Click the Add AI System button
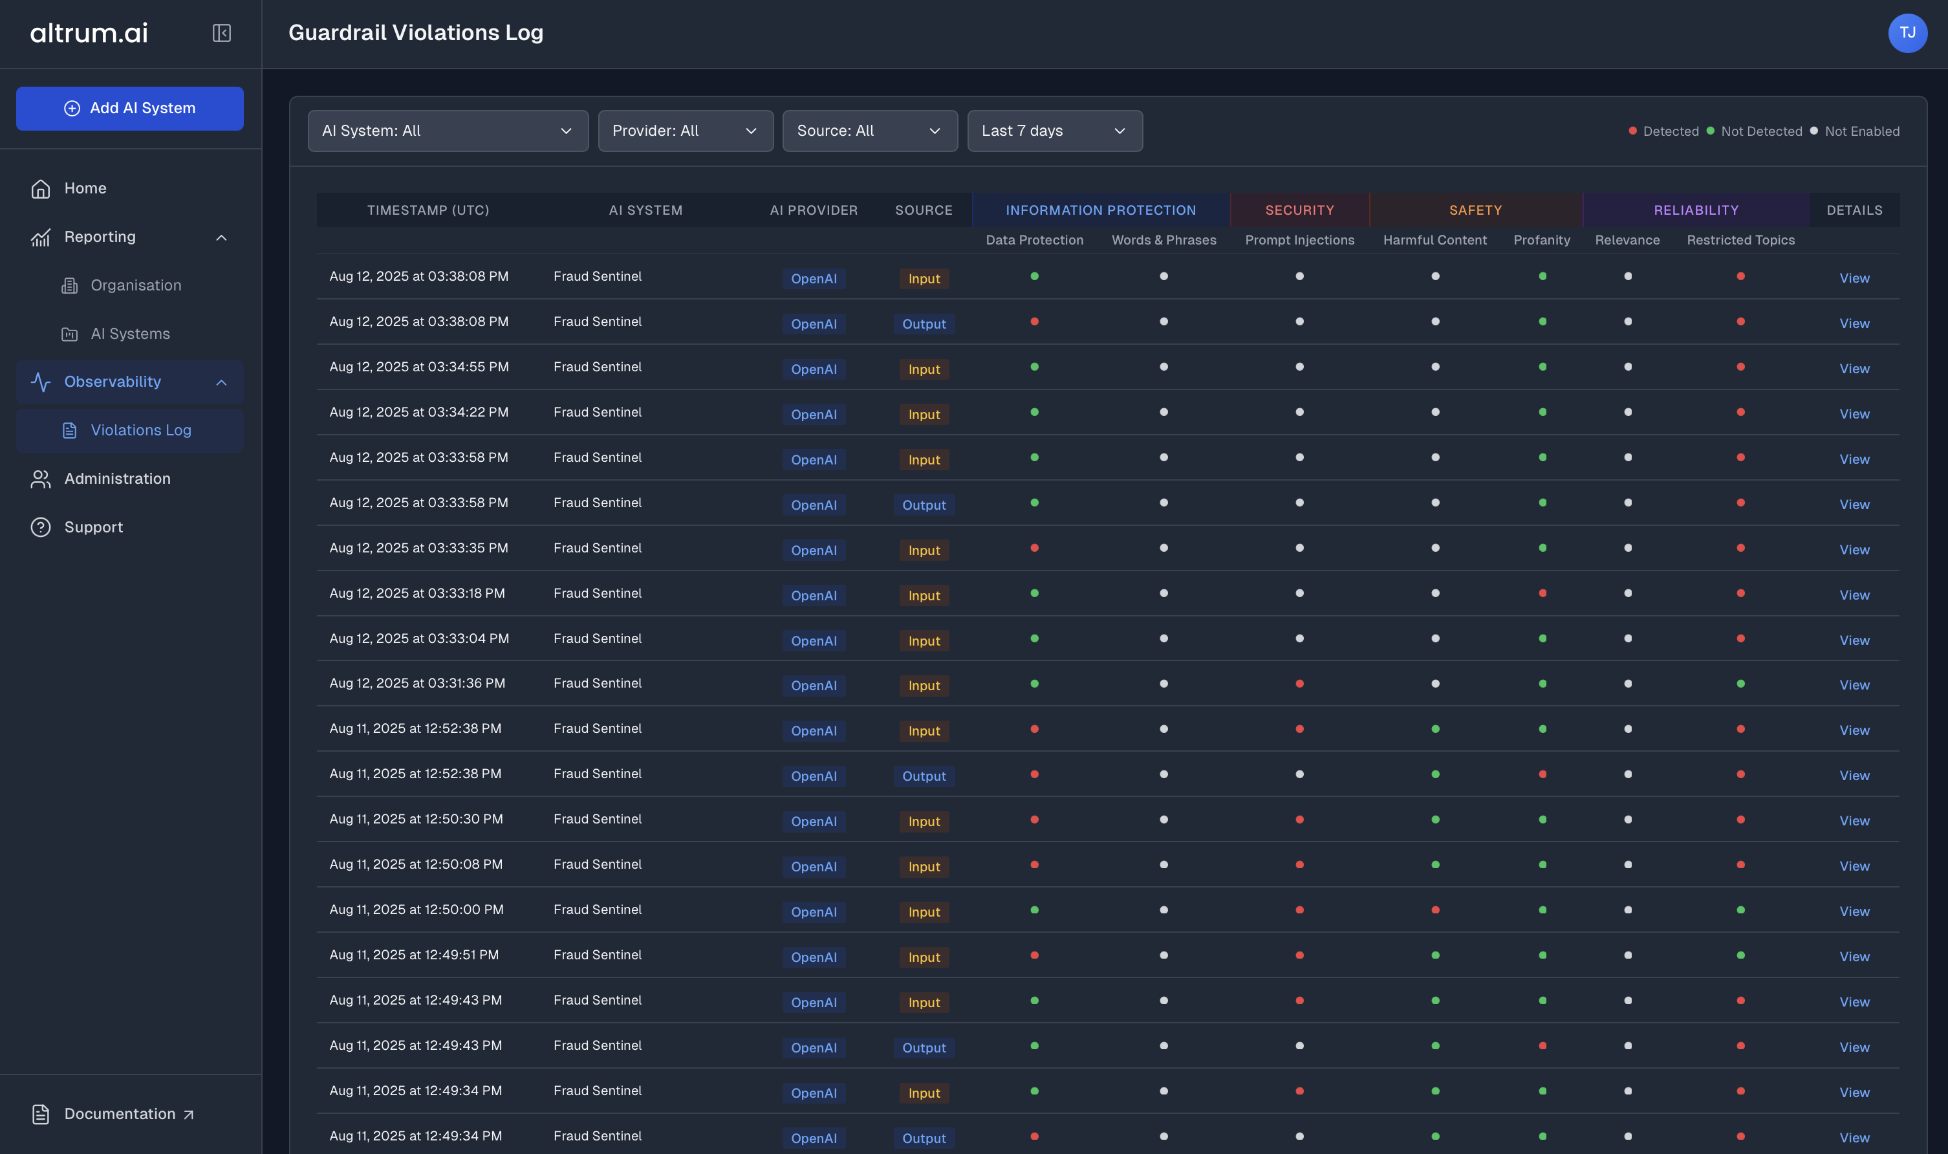1948x1154 pixels. [x=130, y=108]
